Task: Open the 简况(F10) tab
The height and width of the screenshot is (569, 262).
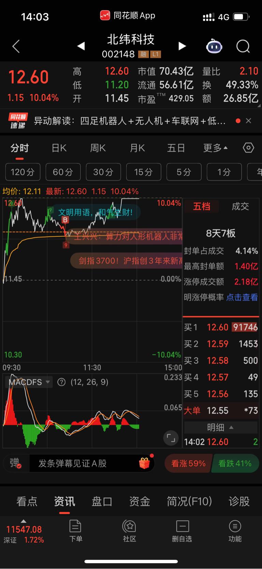Action: [x=189, y=502]
